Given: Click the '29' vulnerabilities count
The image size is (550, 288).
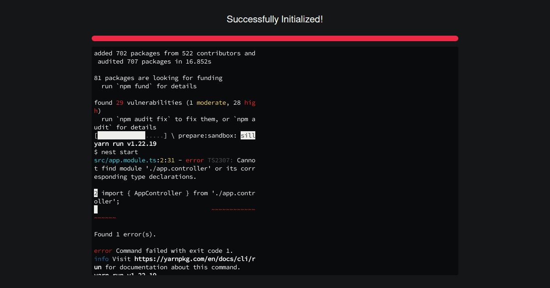Looking at the screenshot, I should 119,102.
